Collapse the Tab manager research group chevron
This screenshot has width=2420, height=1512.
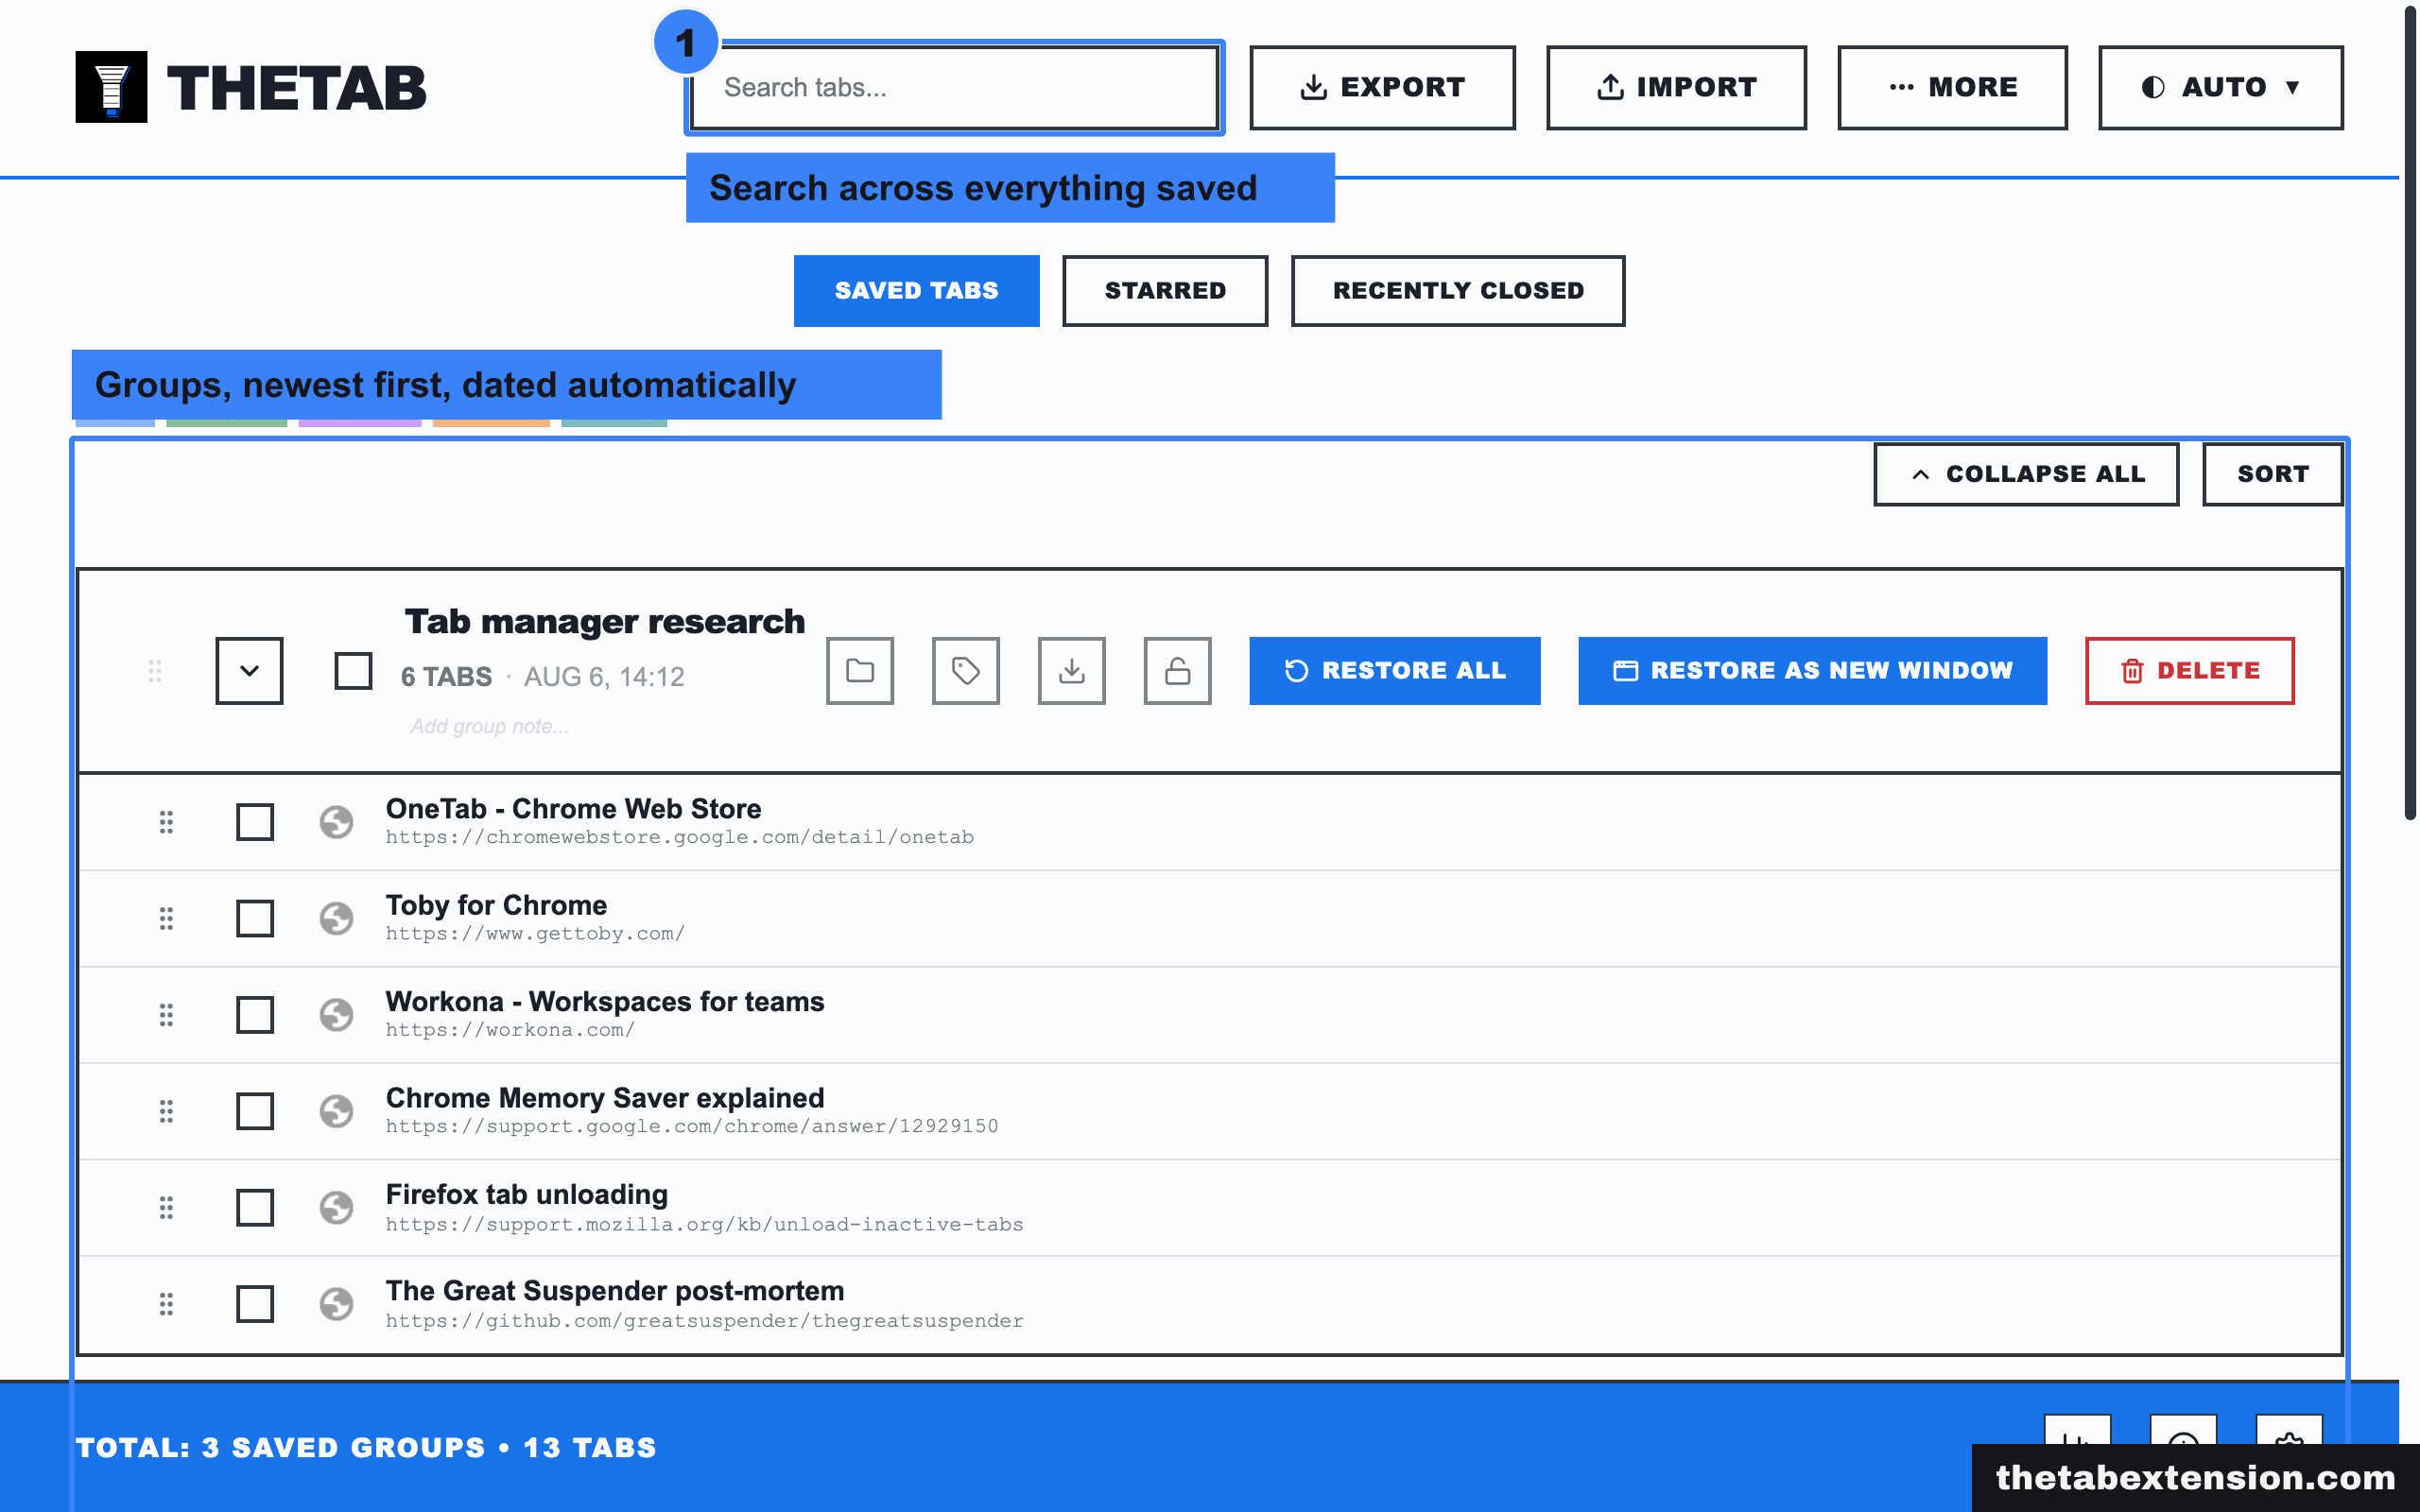(x=249, y=671)
